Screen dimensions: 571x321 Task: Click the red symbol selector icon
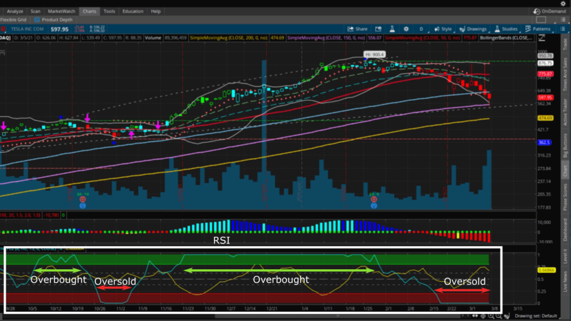click(3, 29)
